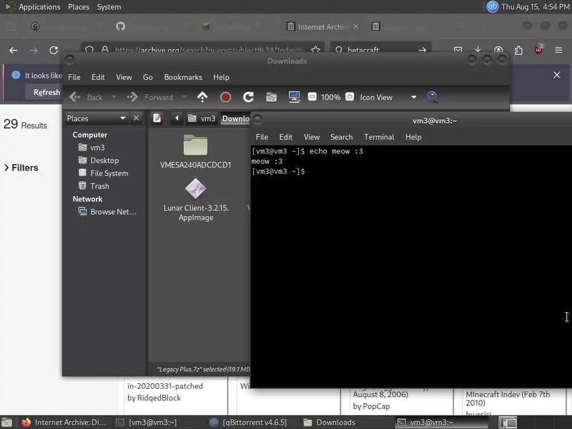Screen dimensions: 572x429
Task: Dismiss Firefox notification bar X
Action: 557,75
